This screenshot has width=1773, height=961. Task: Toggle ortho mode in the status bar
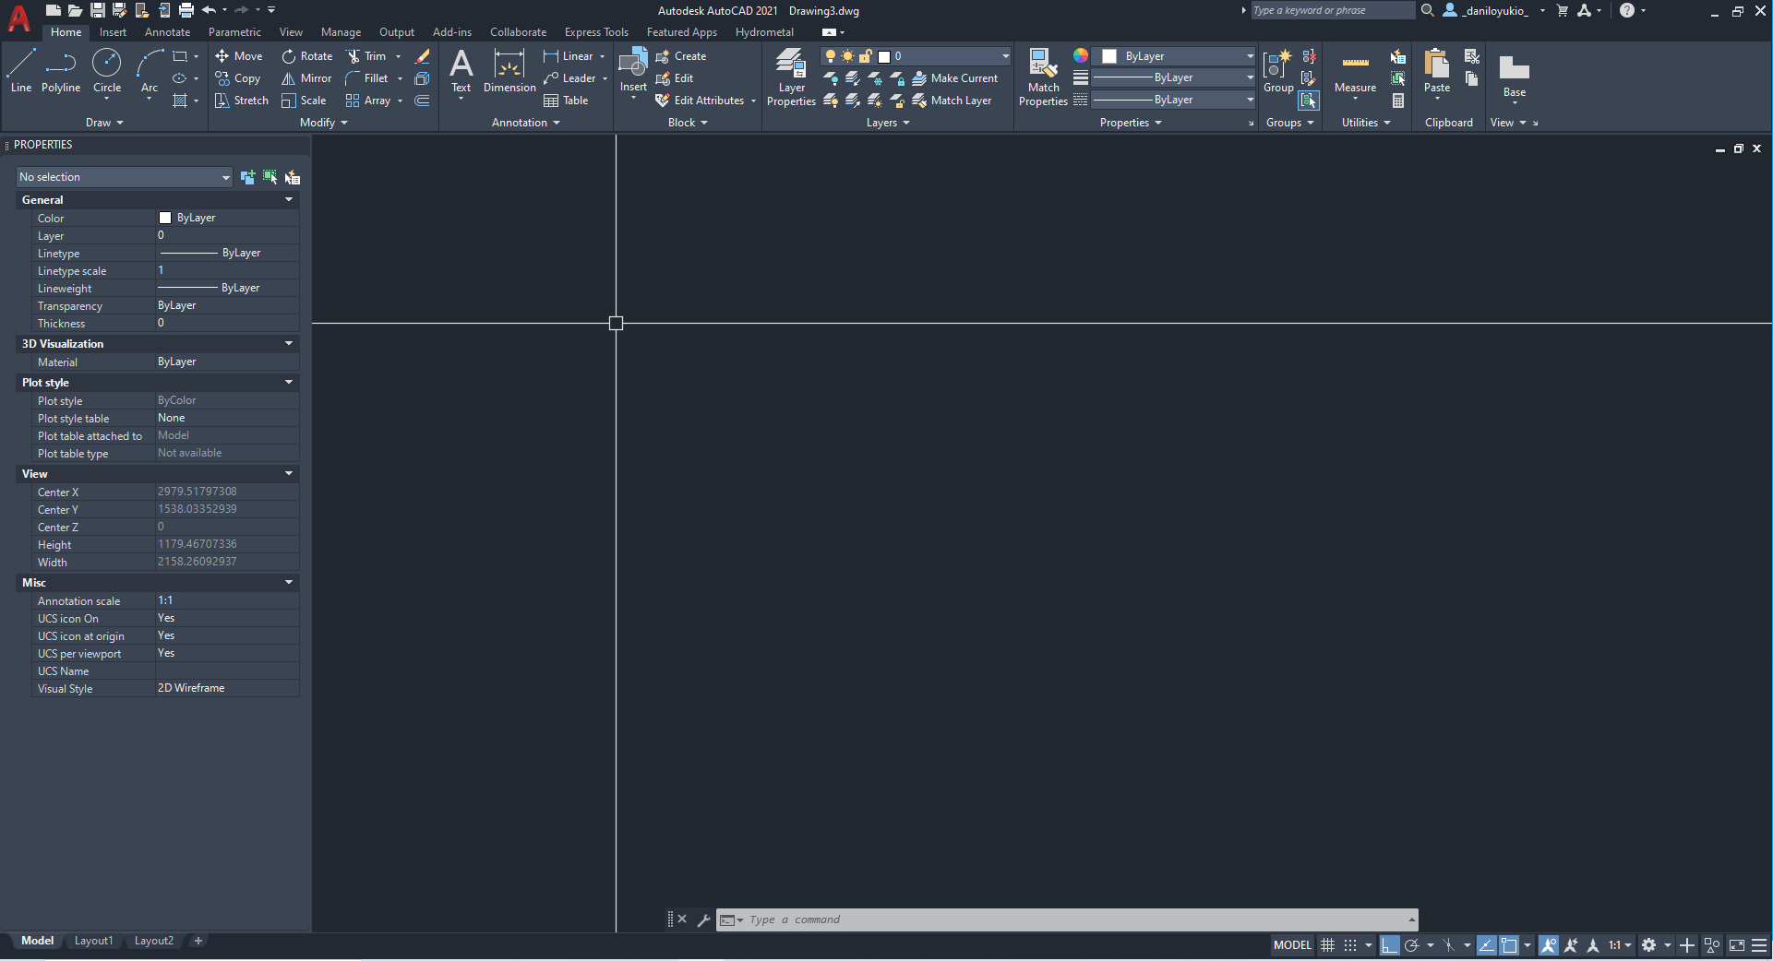1390,945
